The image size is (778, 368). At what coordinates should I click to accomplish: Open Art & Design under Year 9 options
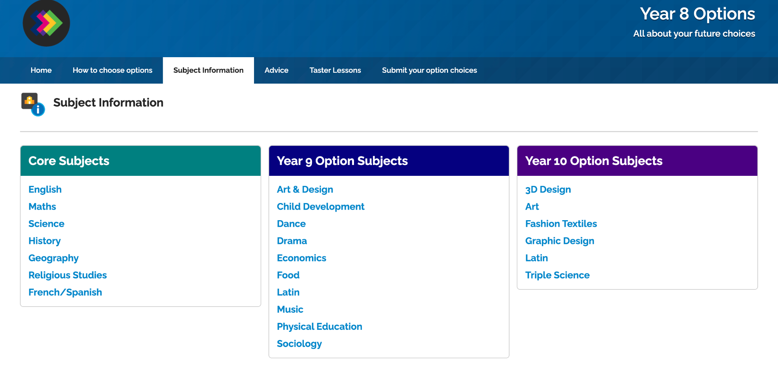pyautogui.click(x=305, y=189)
